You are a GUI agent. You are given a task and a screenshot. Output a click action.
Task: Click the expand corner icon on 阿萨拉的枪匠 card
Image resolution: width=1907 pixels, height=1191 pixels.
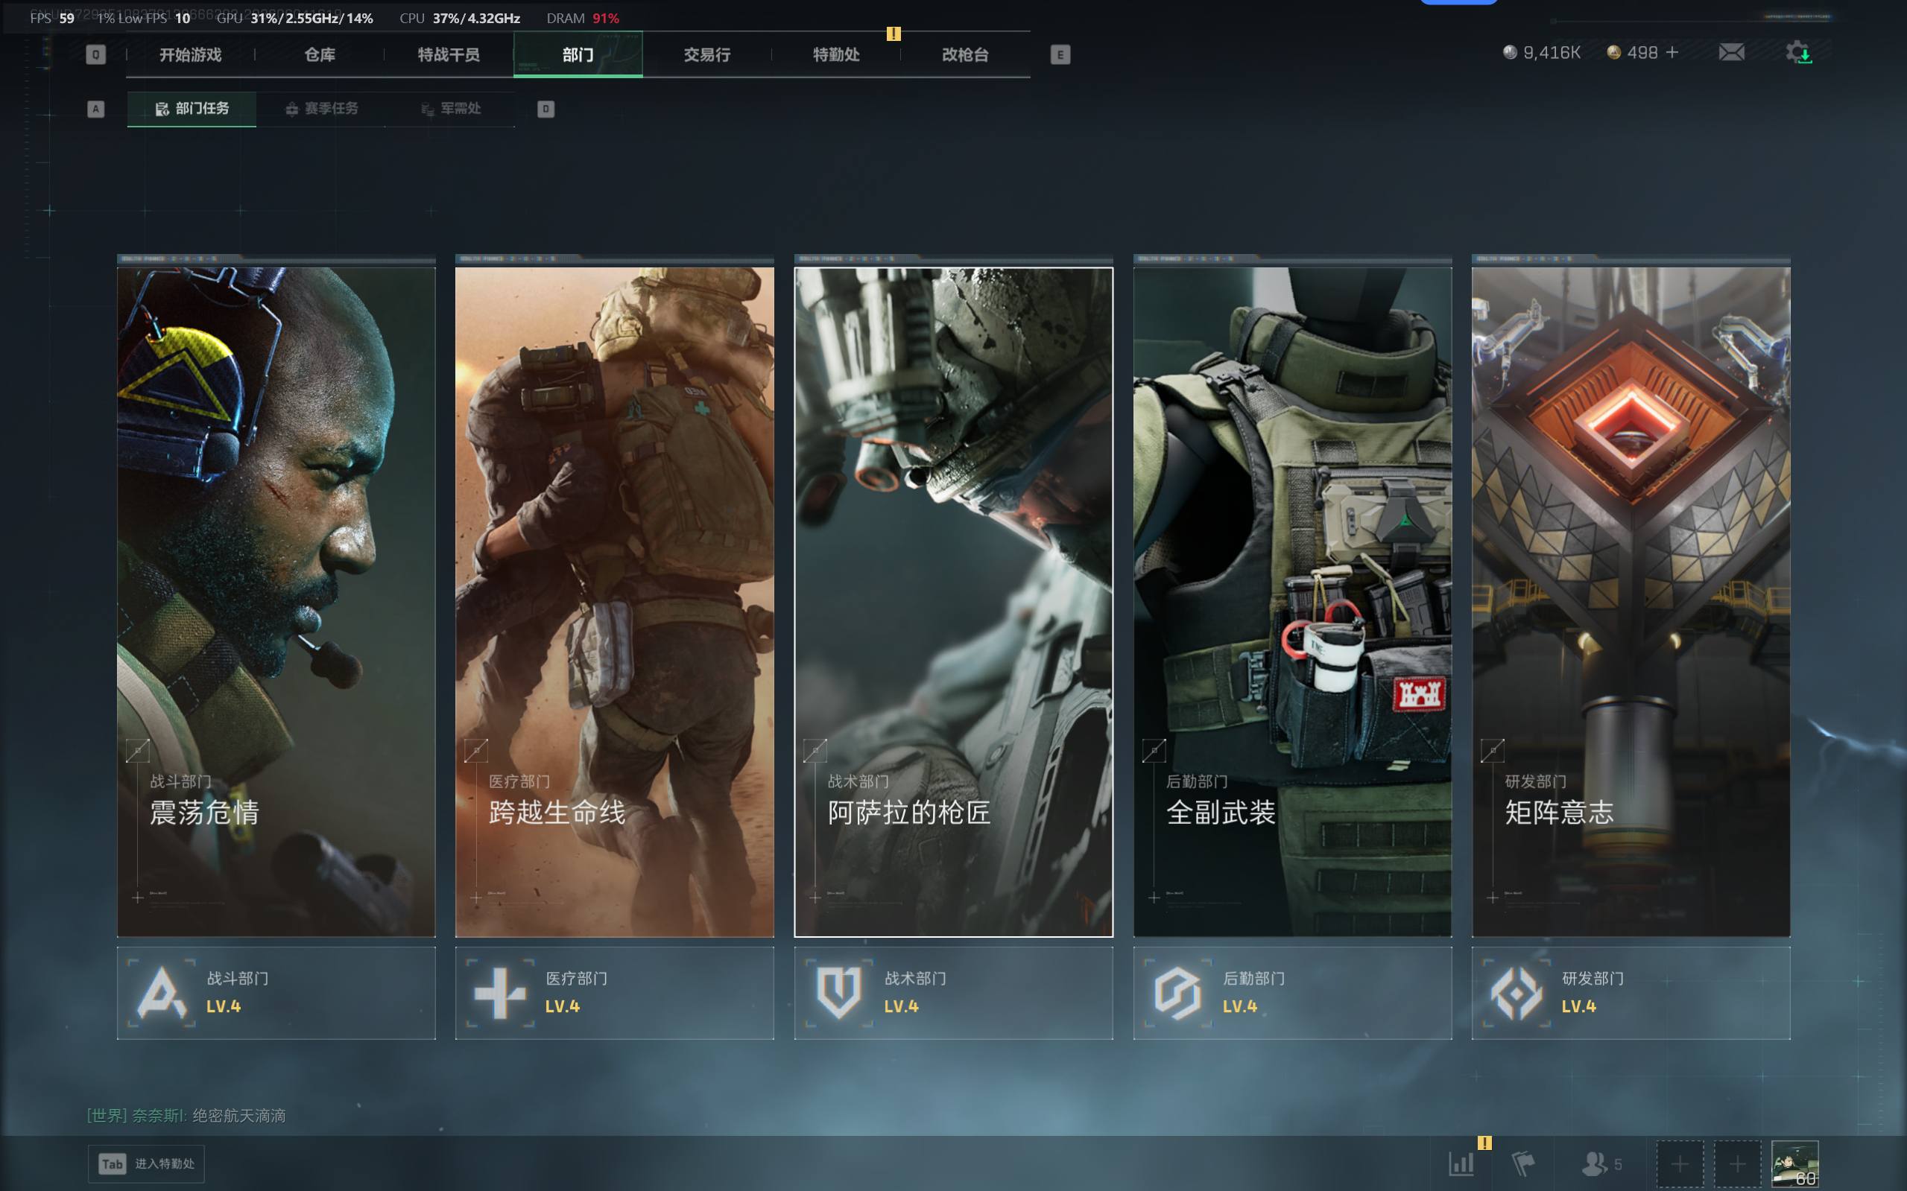pos(815,751)
